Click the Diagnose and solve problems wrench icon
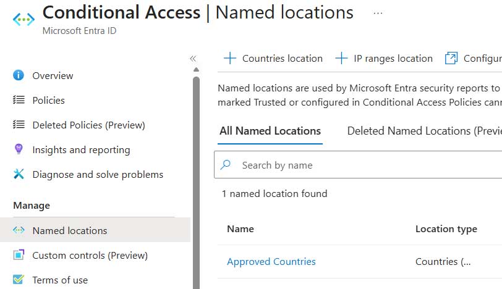This screenshot has width=502, height=289. [19, 175]
